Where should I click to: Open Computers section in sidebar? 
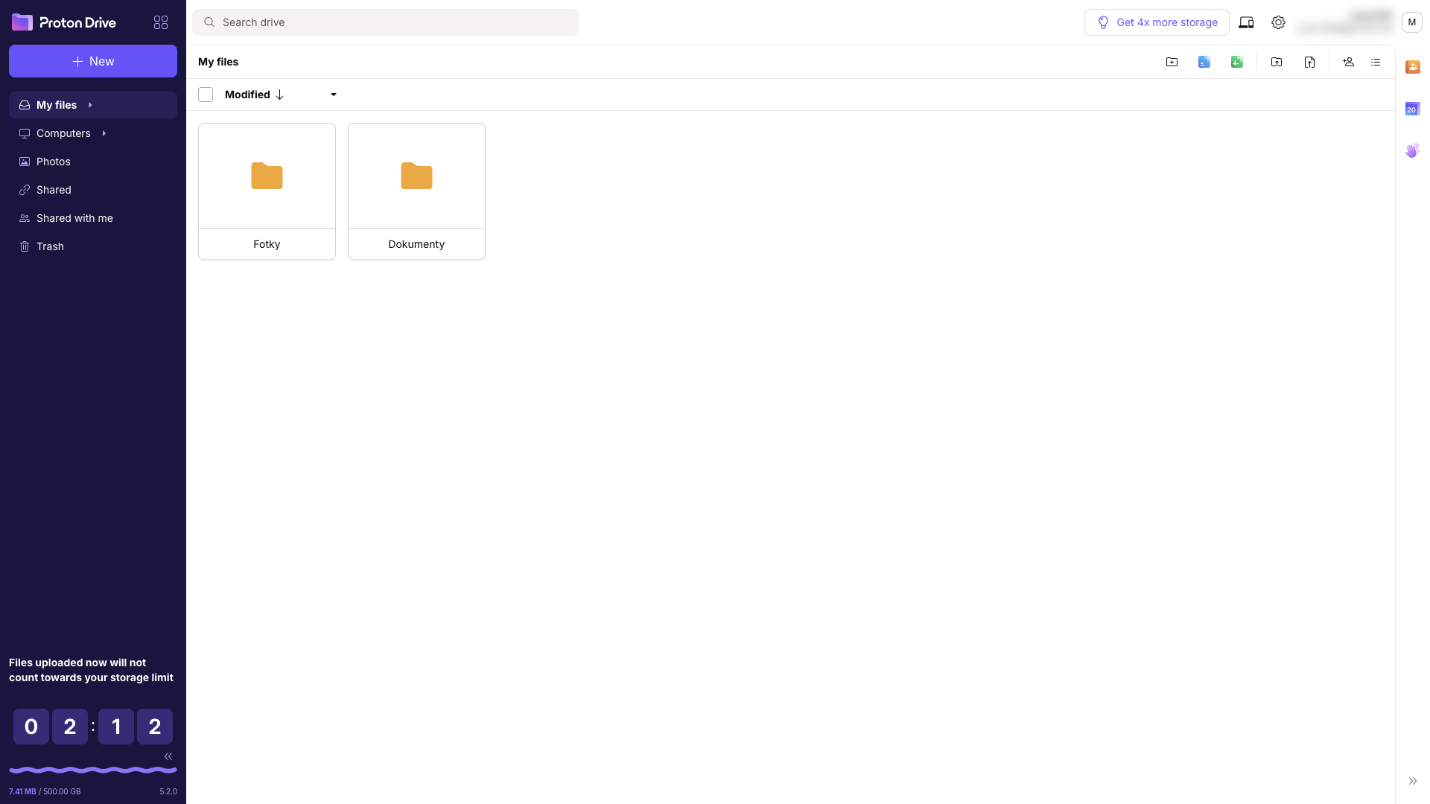(x=93, y=133)
